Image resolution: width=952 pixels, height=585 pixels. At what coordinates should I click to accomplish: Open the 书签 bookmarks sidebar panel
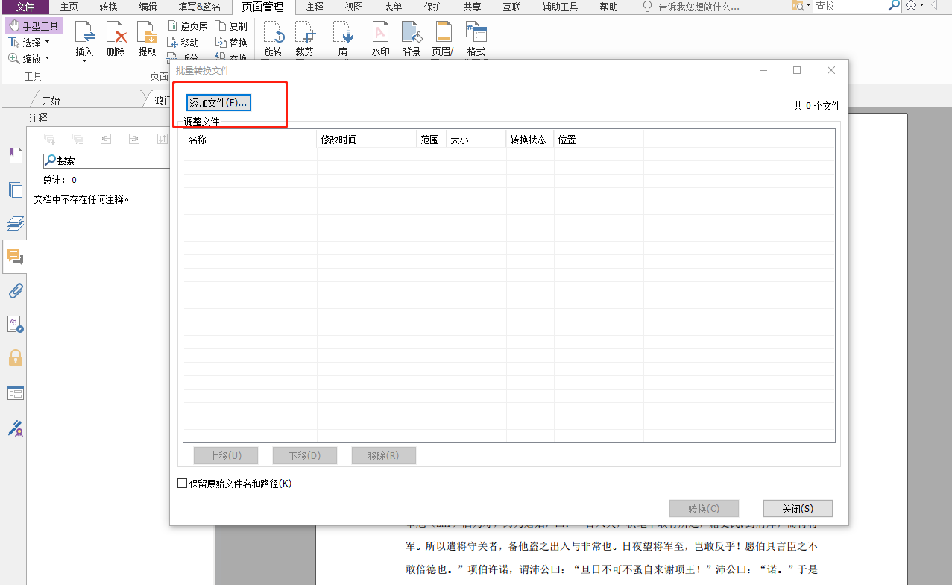click(x=15, y=155)
